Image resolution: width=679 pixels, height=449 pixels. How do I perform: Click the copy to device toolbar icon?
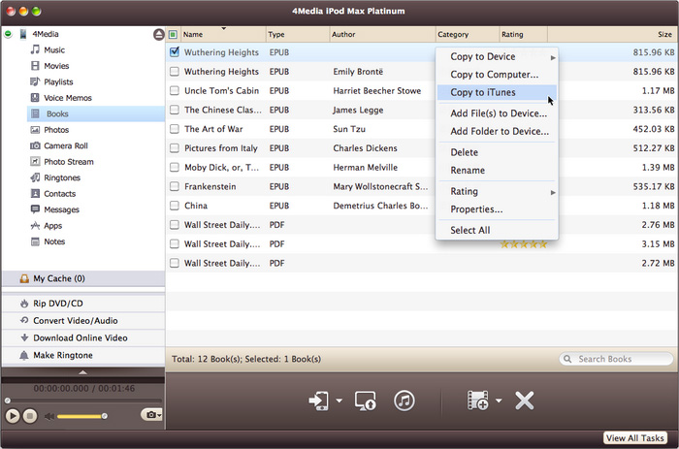pos(318,401)
